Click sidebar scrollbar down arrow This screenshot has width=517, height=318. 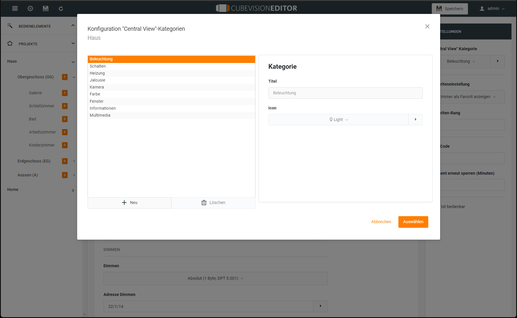(84, 315)
